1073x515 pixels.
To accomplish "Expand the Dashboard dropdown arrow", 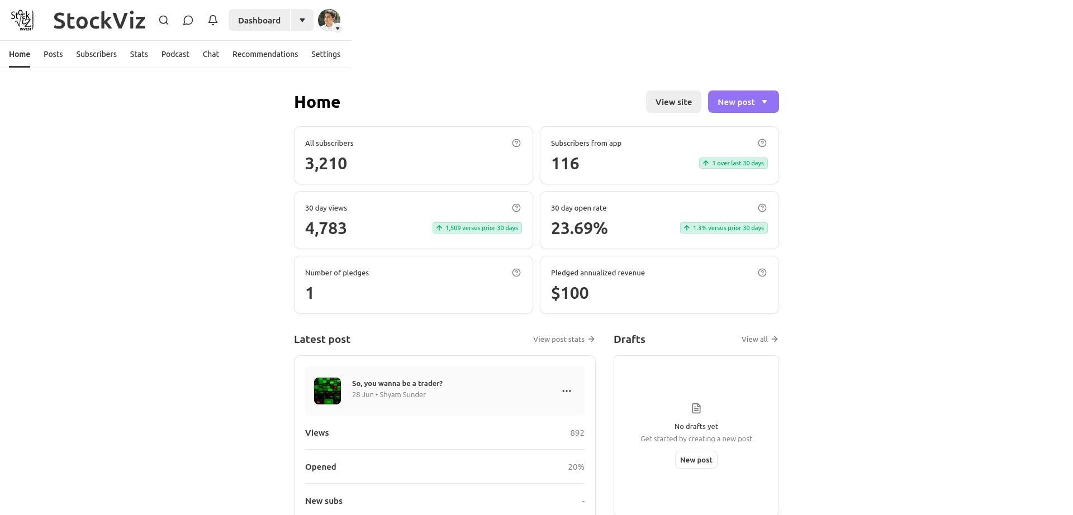I will click(302, 20).
